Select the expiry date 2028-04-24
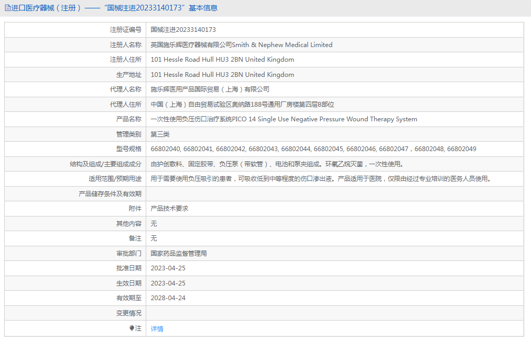 (x=168, y=298)
